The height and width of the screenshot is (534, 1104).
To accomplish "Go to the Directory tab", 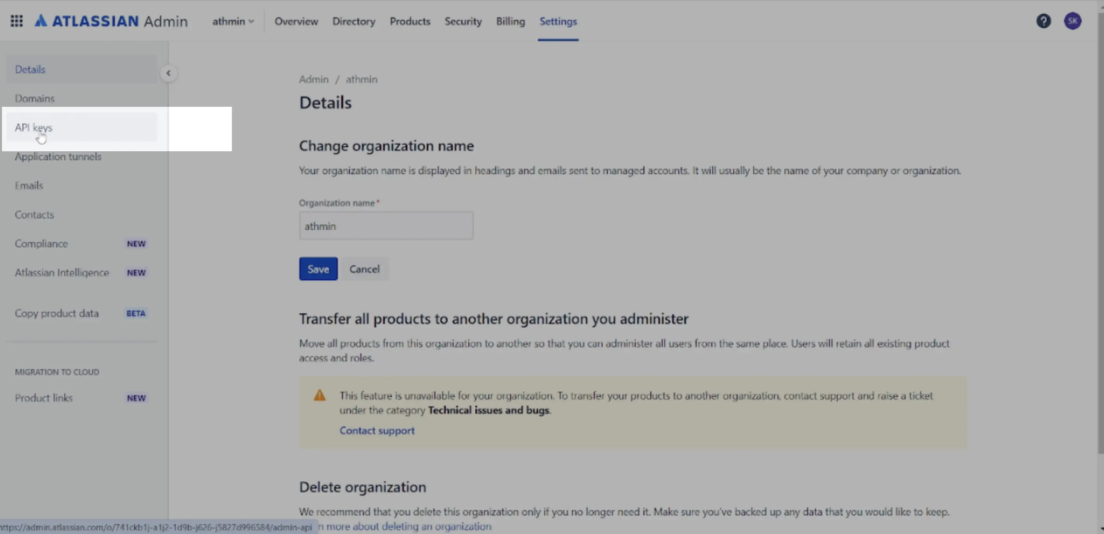I will click(x=353, y=21).
